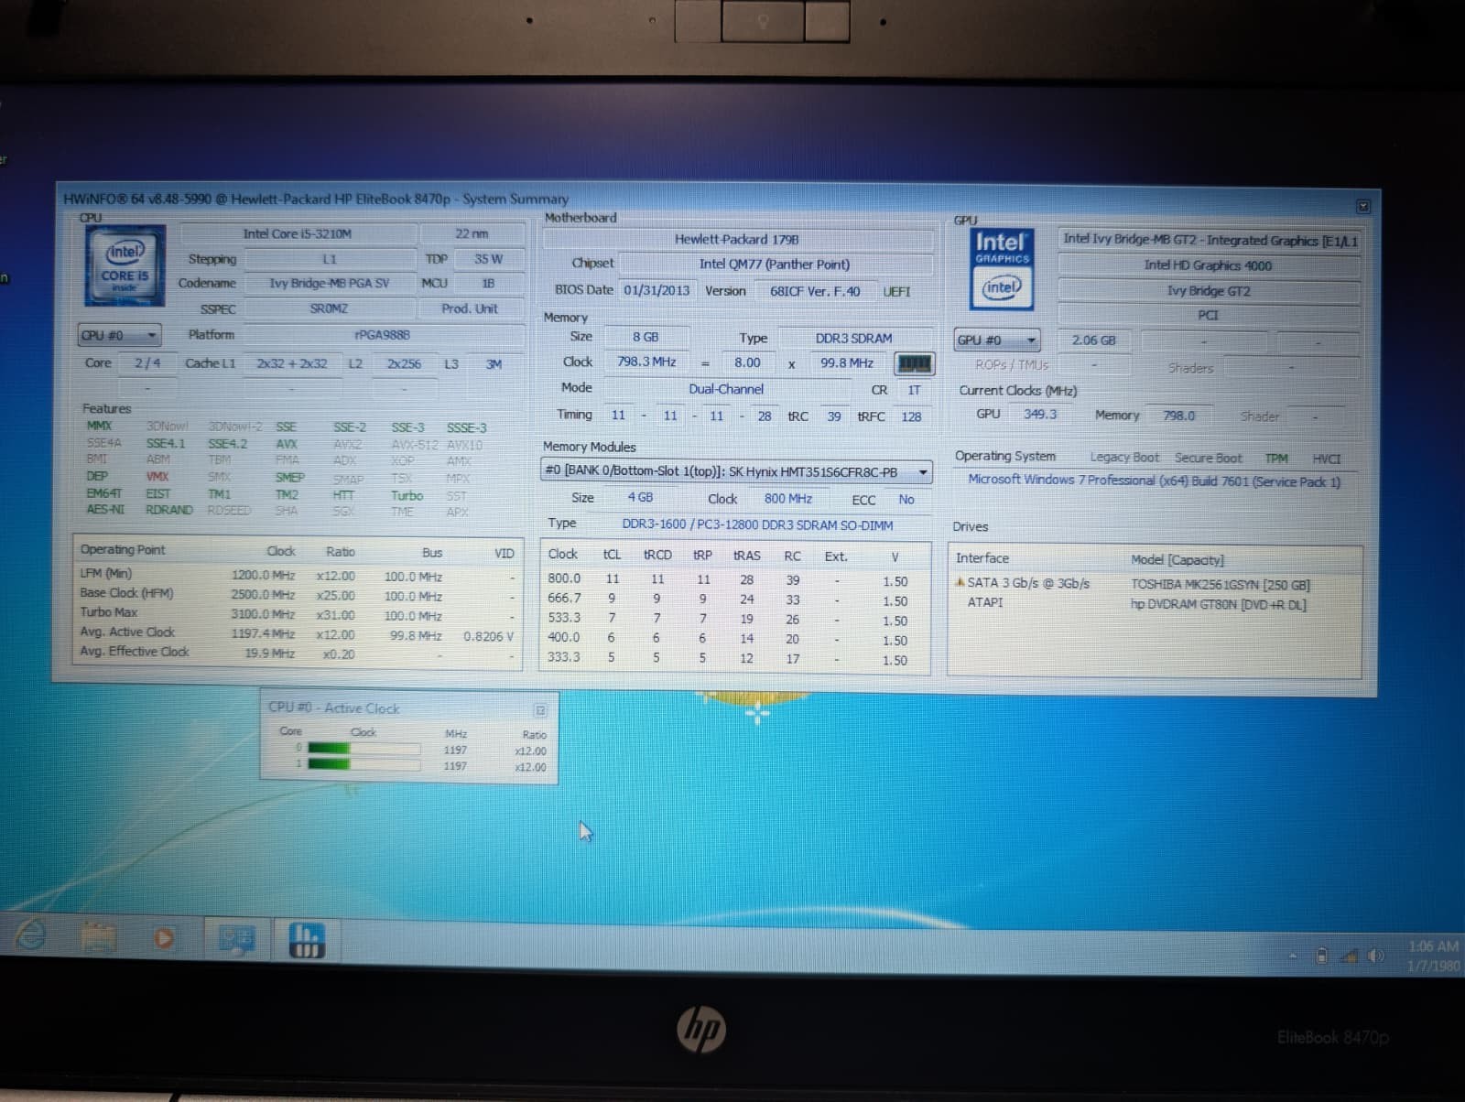
Task: Click the 22 nm process value
Action: [x=472, y=234]
